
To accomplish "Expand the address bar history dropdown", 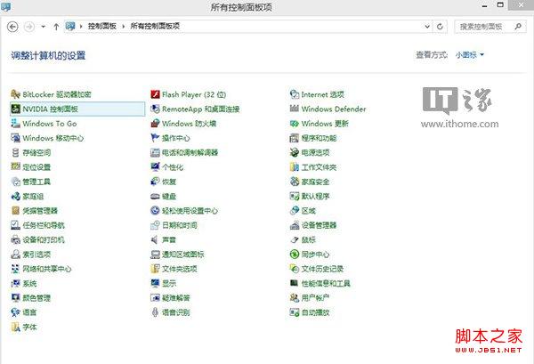I will pos(427,26).
